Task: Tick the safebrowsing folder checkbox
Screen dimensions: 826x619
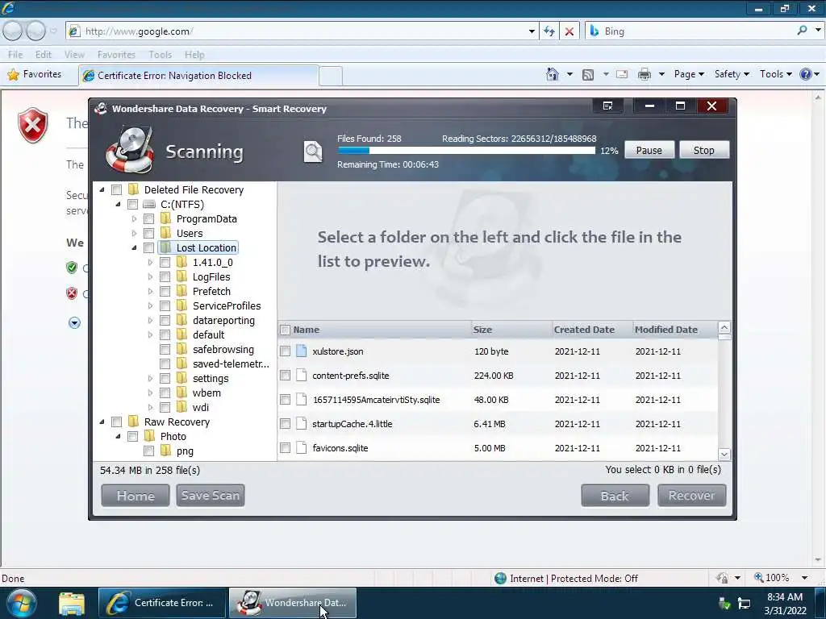Action: [165, 349]
